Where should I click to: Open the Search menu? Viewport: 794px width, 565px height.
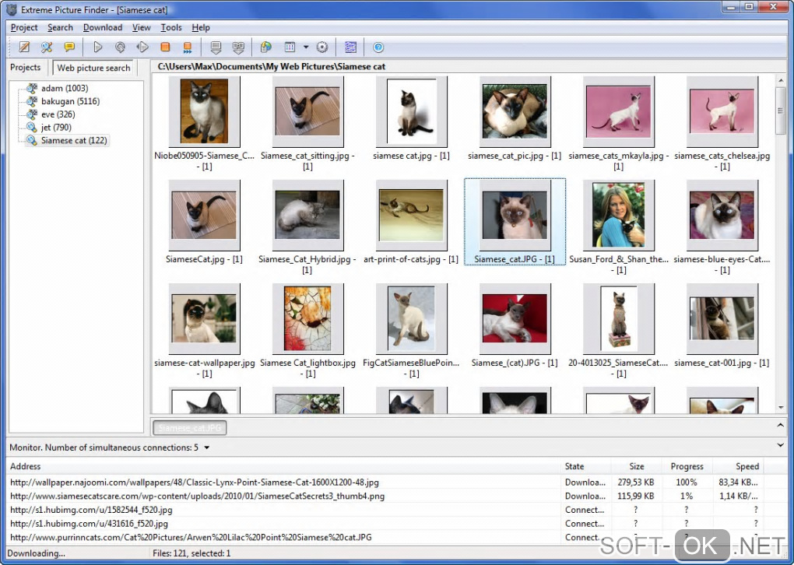point(60,27)
